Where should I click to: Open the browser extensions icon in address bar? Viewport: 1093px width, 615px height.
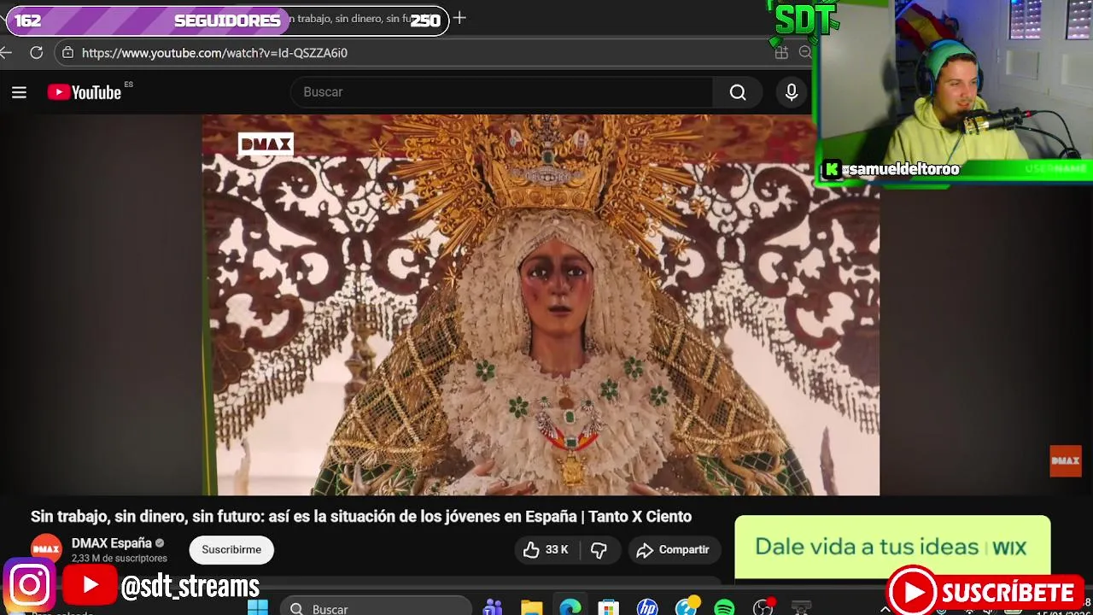pos(781,53)
